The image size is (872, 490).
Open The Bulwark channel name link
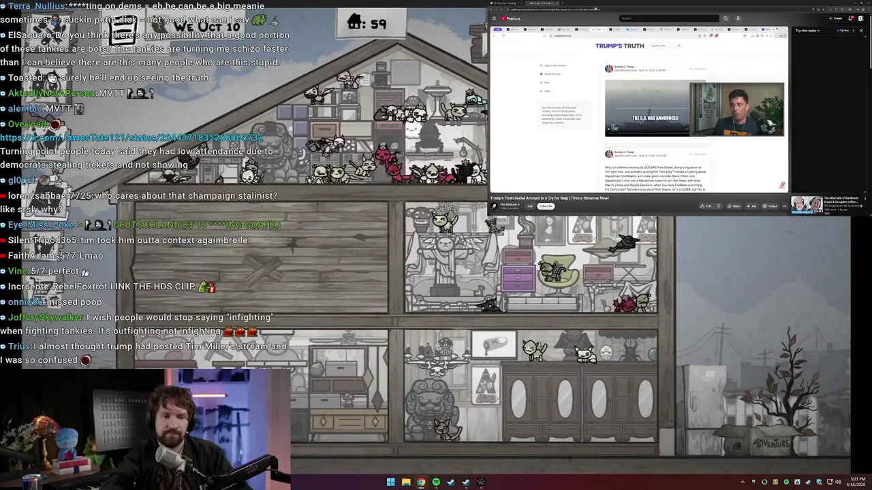click(x=510, y=204)
